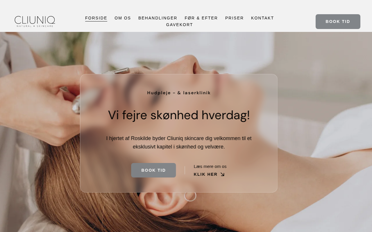Go to the OM OS page
Image resolution: width=372 pixels, height=232 pixels.
(x=123, y=18)
